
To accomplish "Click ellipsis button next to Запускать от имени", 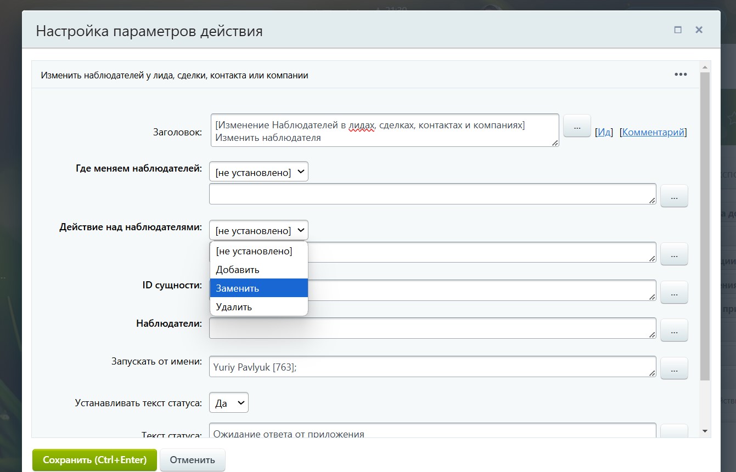I will (674, 368).
